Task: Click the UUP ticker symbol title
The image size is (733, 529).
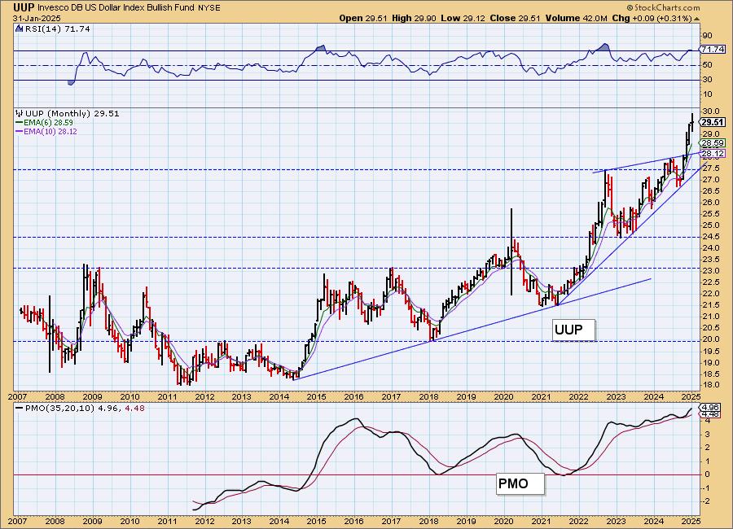Action: [x=23, y=7]
